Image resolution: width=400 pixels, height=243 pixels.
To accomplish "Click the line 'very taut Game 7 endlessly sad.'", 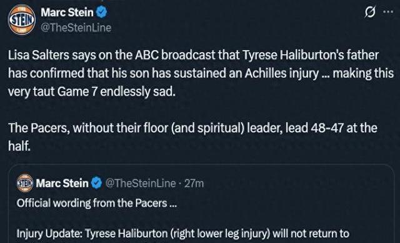I will (x=92, y=92).
